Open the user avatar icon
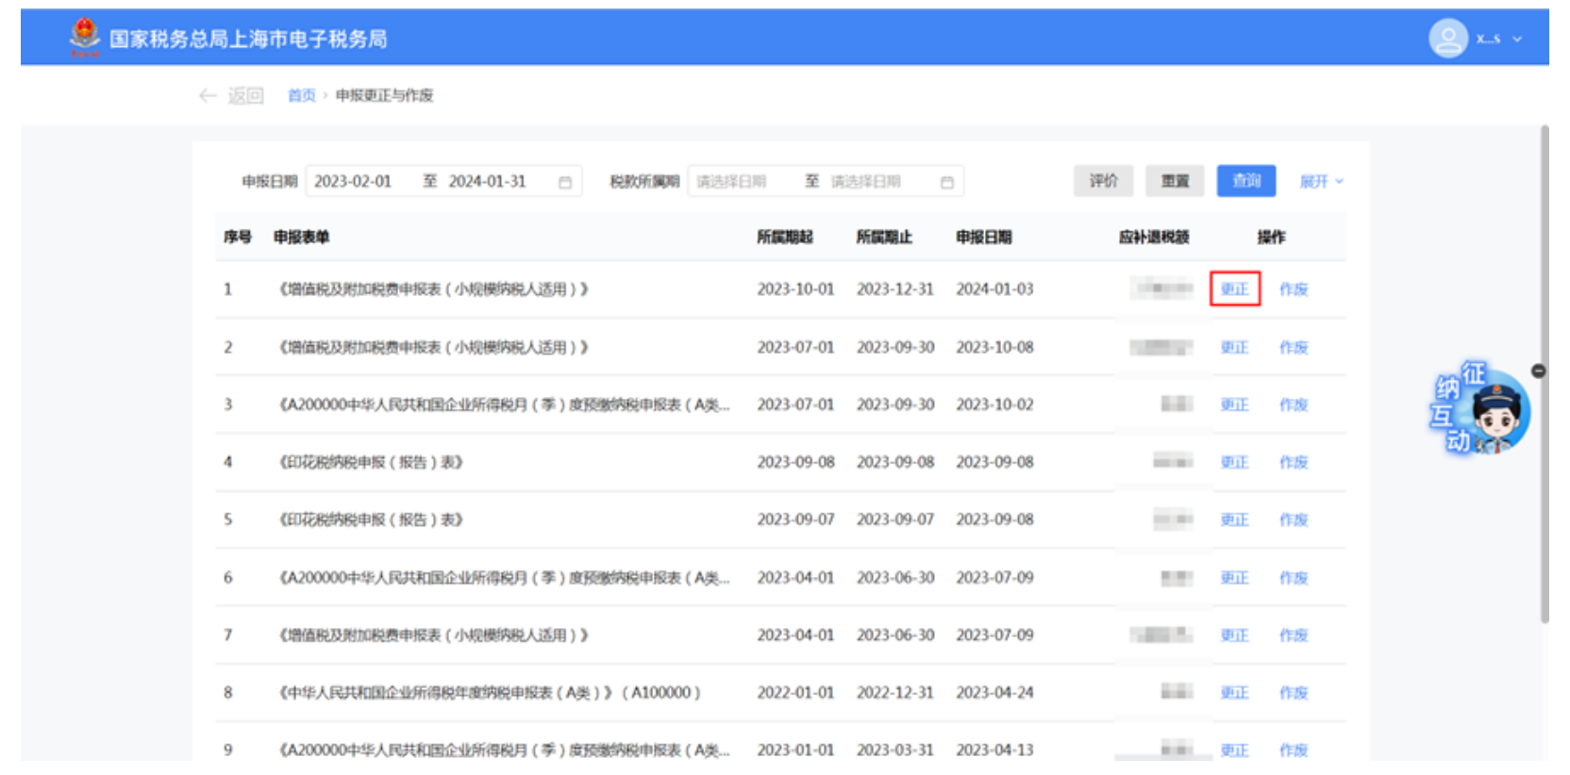Viewport: 1570px width, 775px height. [1448, 39]
